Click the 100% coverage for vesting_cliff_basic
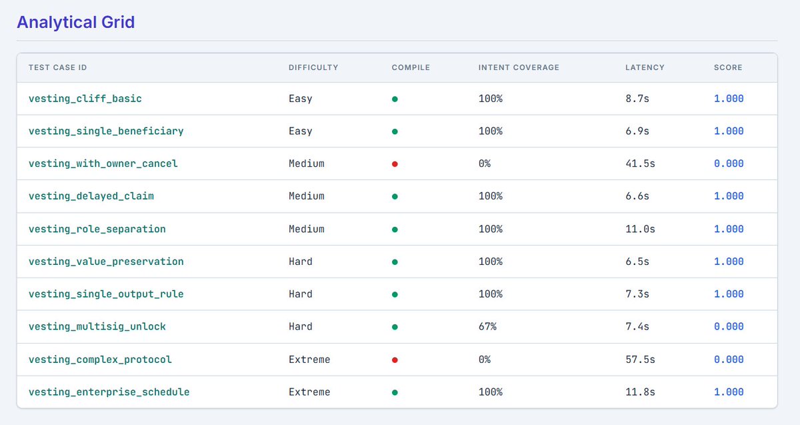Screen dimensions: 800x425 tap(491, 99)
